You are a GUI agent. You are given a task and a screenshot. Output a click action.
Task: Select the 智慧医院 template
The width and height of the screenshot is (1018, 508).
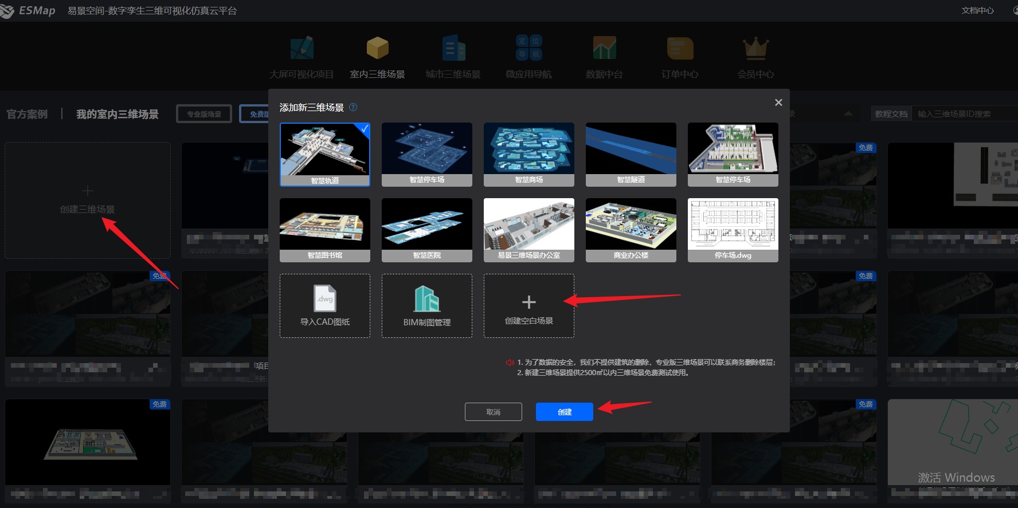tap(427, 230)
